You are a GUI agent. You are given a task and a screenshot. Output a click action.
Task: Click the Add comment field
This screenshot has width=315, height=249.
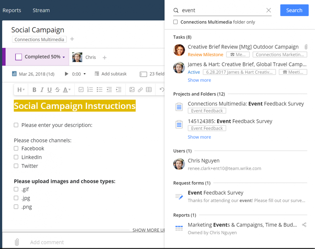point(47,242)
